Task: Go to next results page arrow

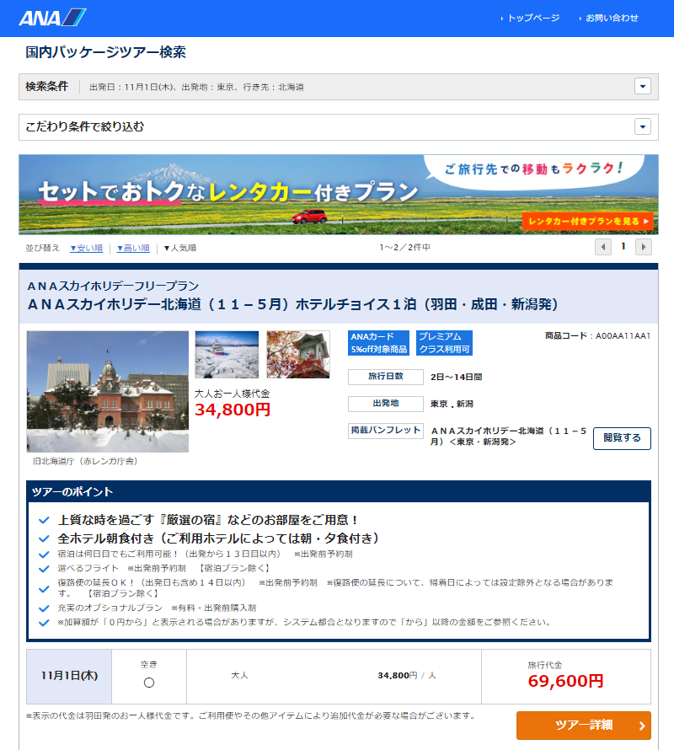Action: point(644,247)
